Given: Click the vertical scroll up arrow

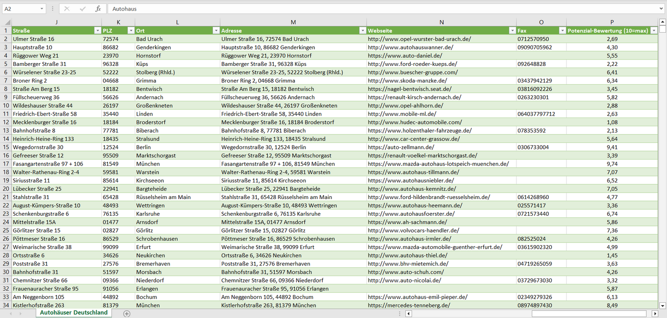Looking at the screenshot, I should click(663, 22).
